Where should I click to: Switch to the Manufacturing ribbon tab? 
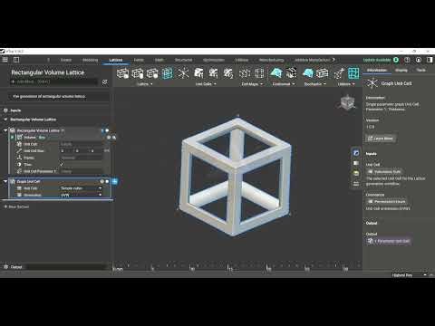pyautogui.click(x=271, y=60)
